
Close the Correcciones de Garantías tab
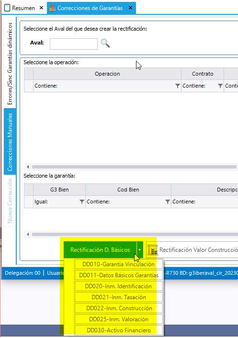[x=130, y=8]
